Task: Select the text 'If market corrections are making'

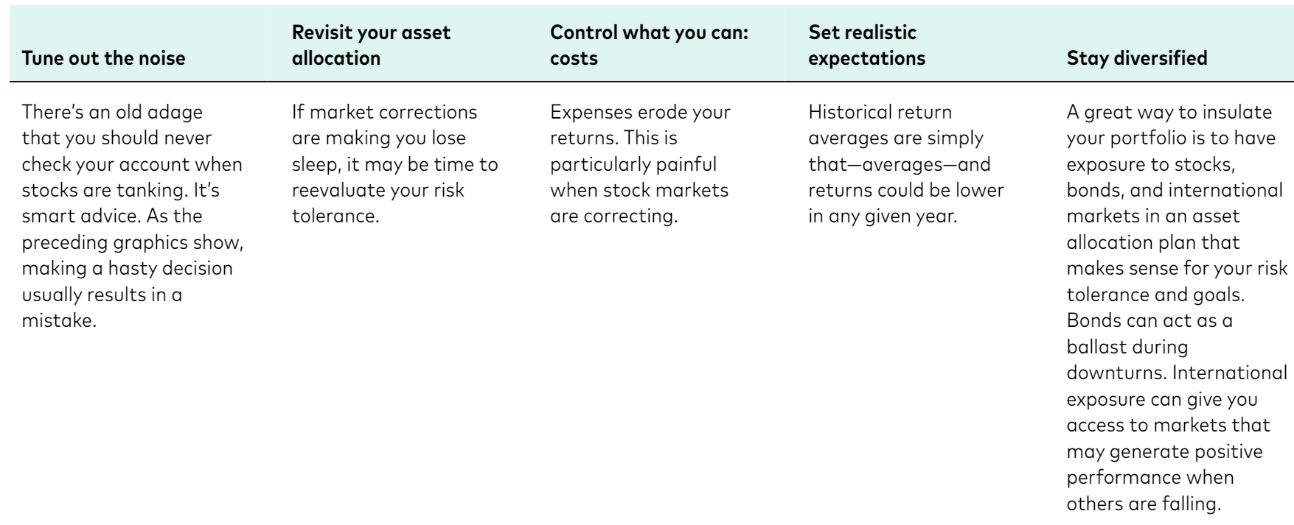Action: pyautogui.click(x=384, y=125)
